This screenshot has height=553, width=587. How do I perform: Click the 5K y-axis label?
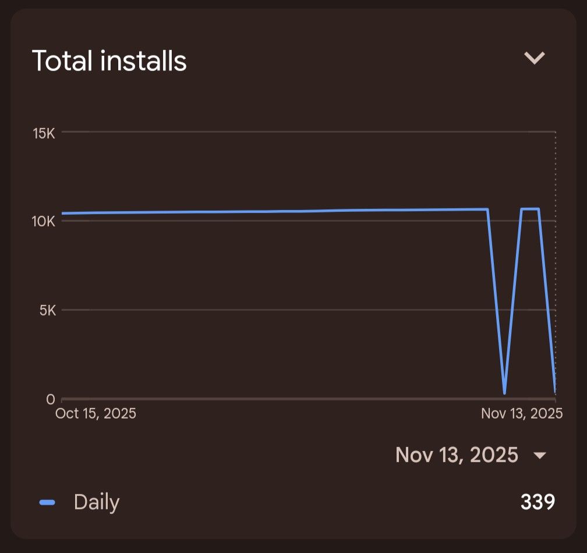47,310
